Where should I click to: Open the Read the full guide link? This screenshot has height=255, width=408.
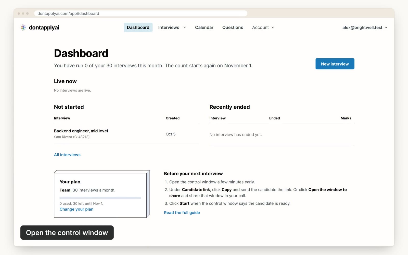[x=182, y=212]
